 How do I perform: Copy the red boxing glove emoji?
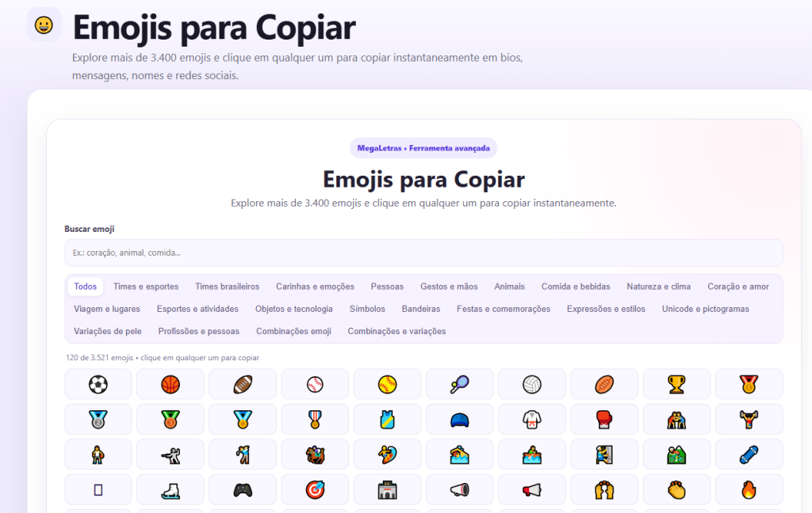click(x=604, y=420)
